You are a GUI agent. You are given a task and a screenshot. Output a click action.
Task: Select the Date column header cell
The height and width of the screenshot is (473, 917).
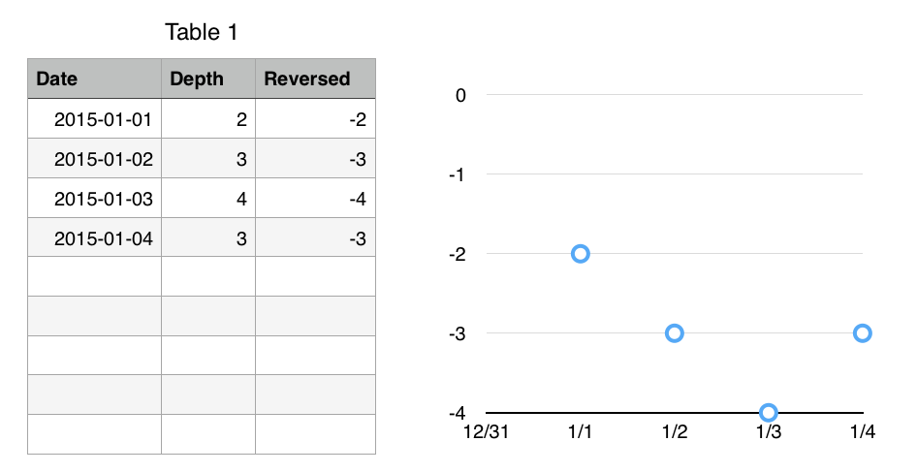coord(95,79)
